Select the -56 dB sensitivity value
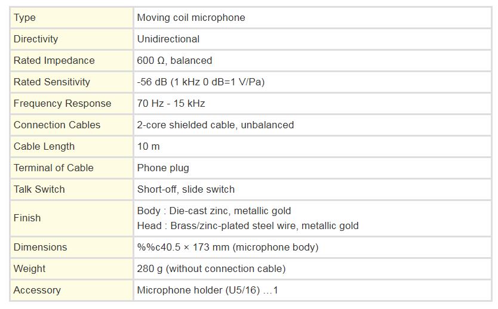The image size is (498, 309). (201, 82)
